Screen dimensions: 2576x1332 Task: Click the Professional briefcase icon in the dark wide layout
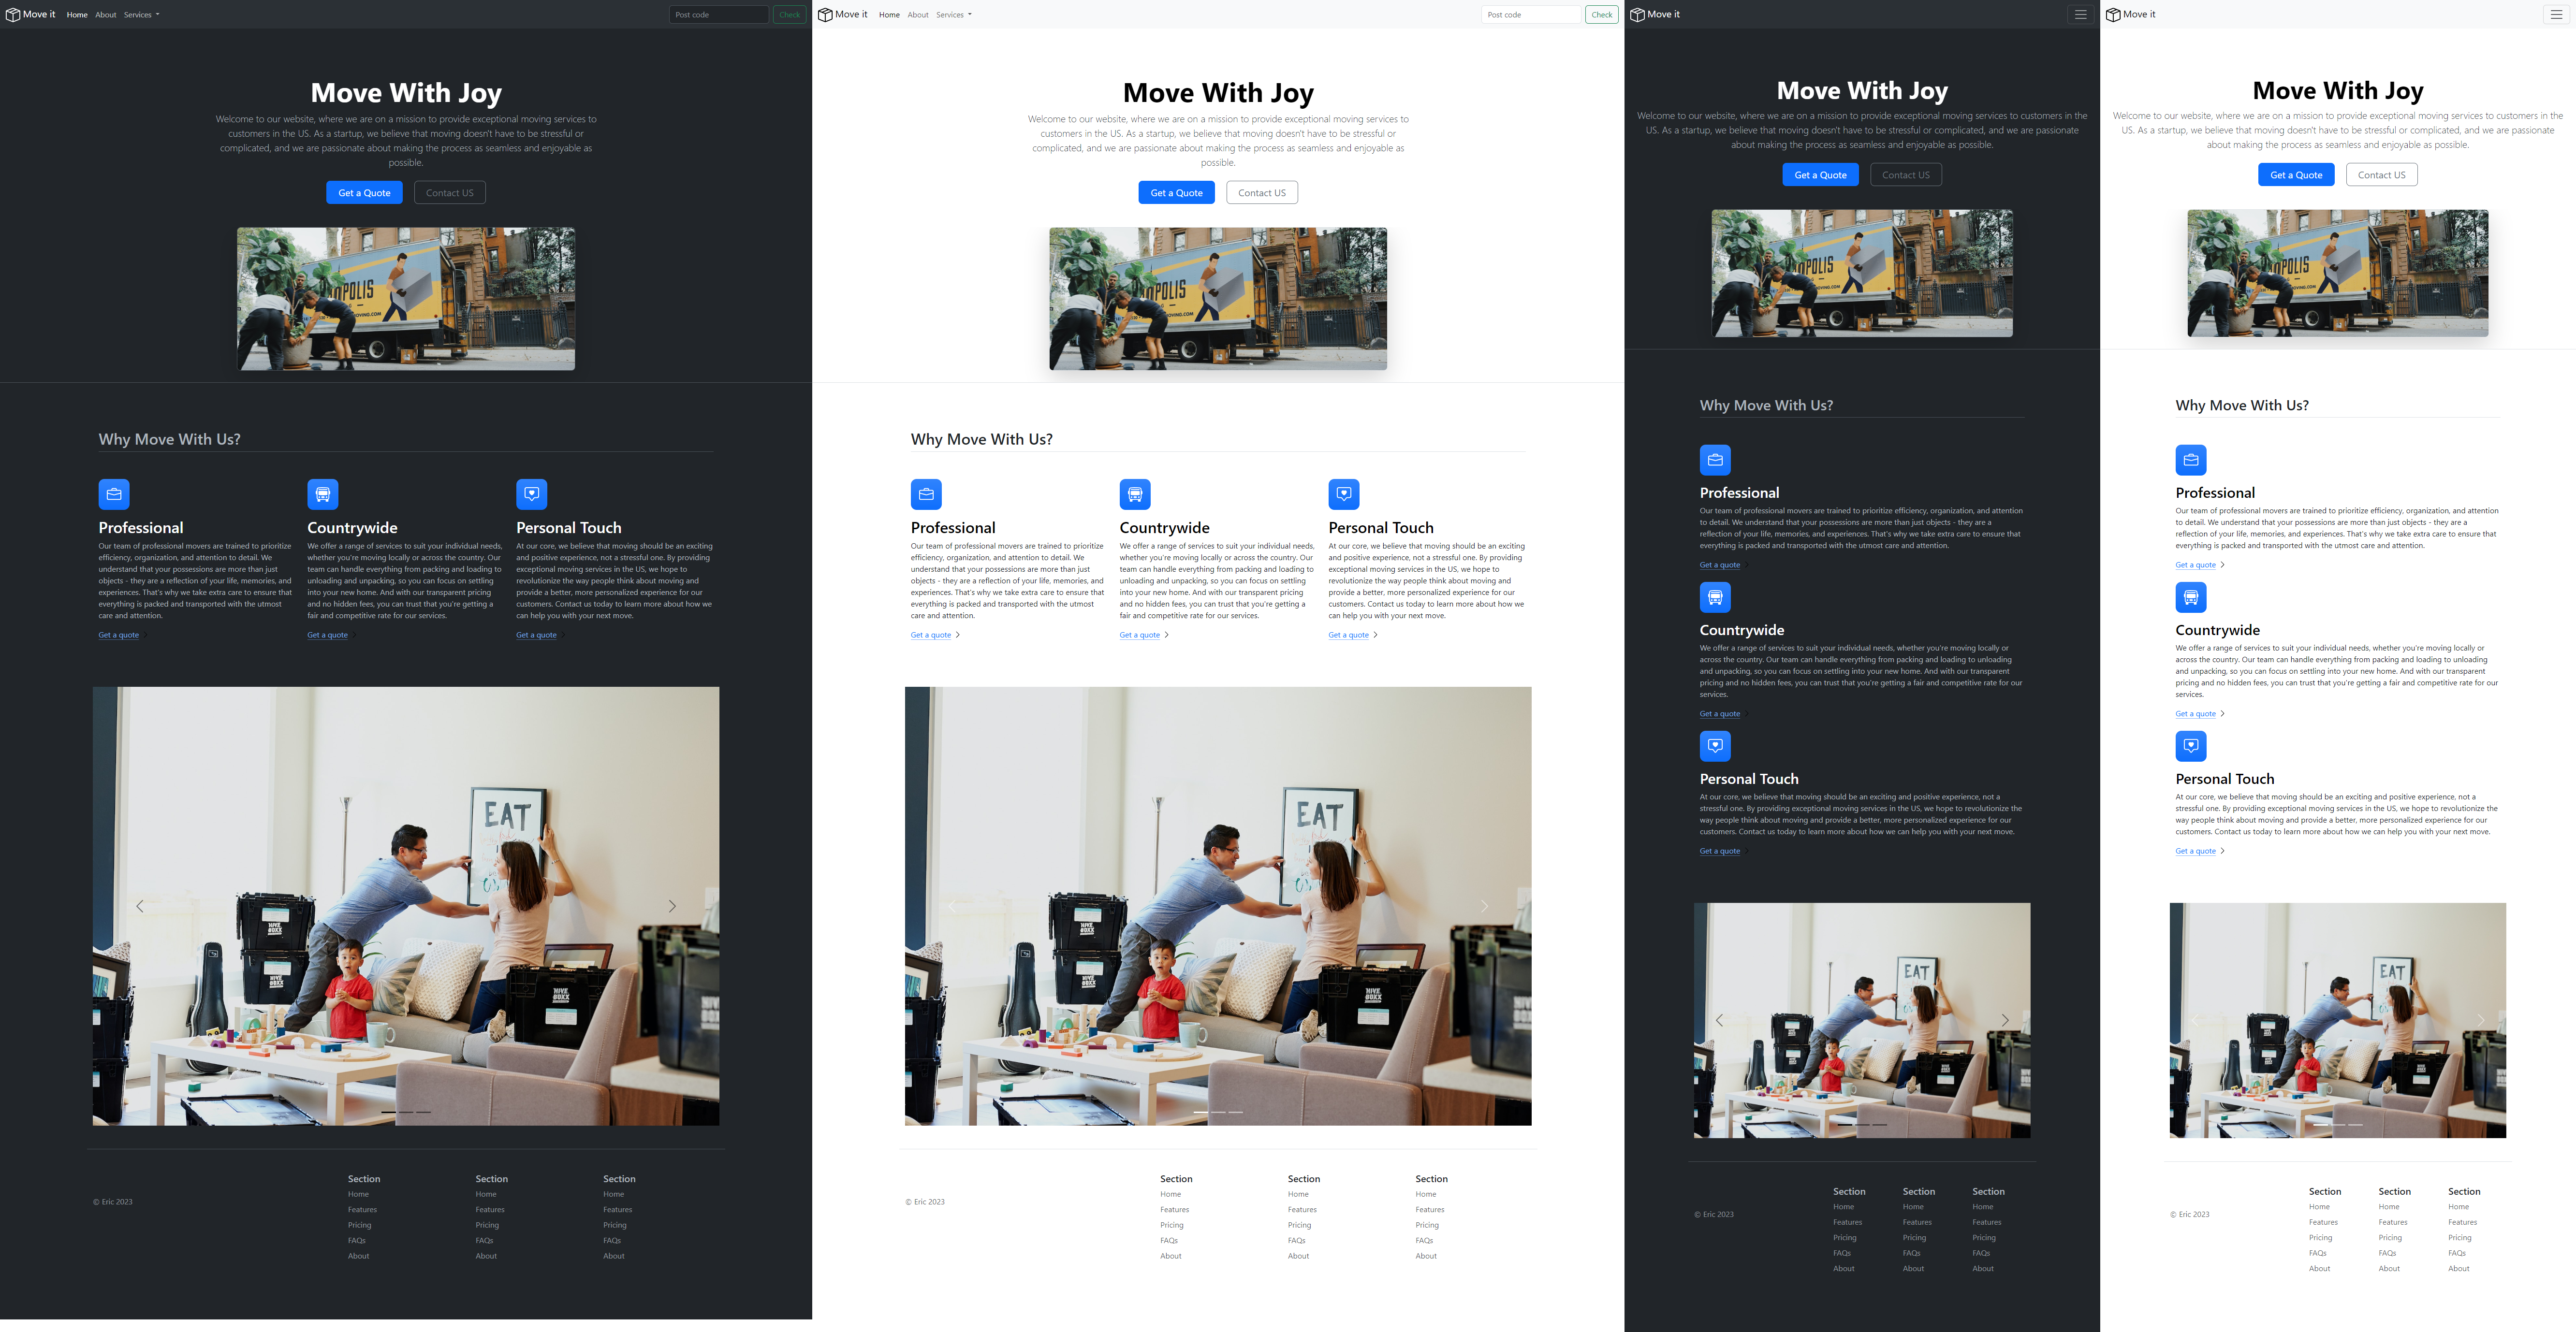pos(114,494)
